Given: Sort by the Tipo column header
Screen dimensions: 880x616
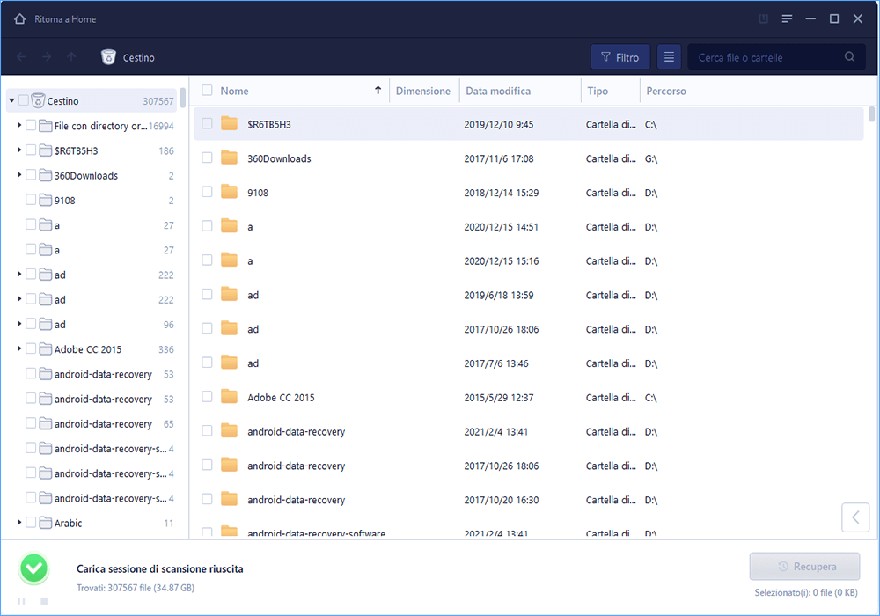Looking at the screenshot, I should tap(598, 91).
